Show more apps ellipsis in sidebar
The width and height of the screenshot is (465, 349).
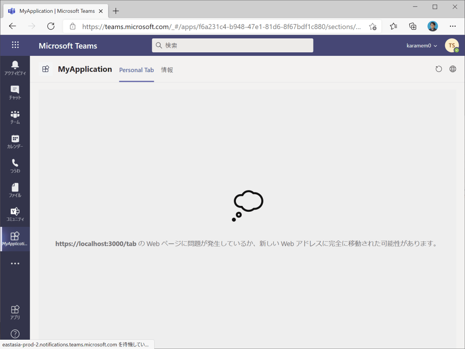click(15, 264)
